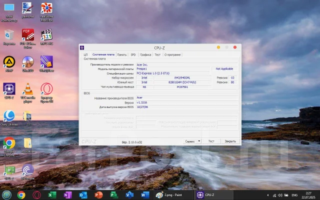Launch the GPU-Z desktop shortcut
The height and width of the screenshot is (200, 320).
[x=9, y=172]
